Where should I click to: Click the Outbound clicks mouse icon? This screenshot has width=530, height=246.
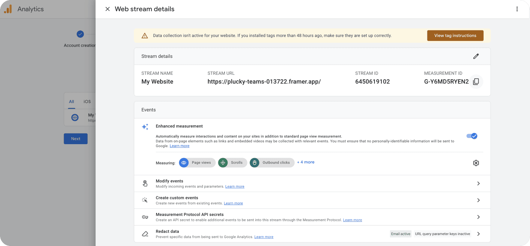point(255,163)
